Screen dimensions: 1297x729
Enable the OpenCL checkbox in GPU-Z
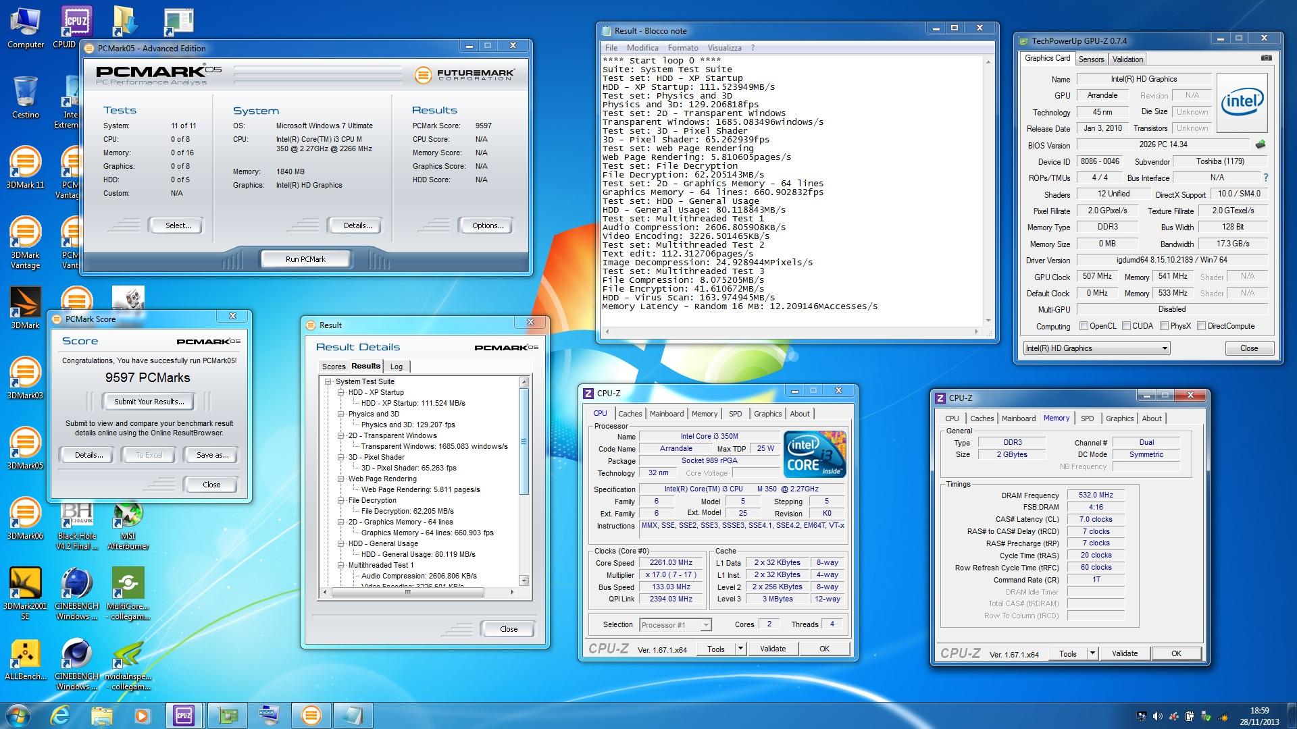click(1084, 326)
